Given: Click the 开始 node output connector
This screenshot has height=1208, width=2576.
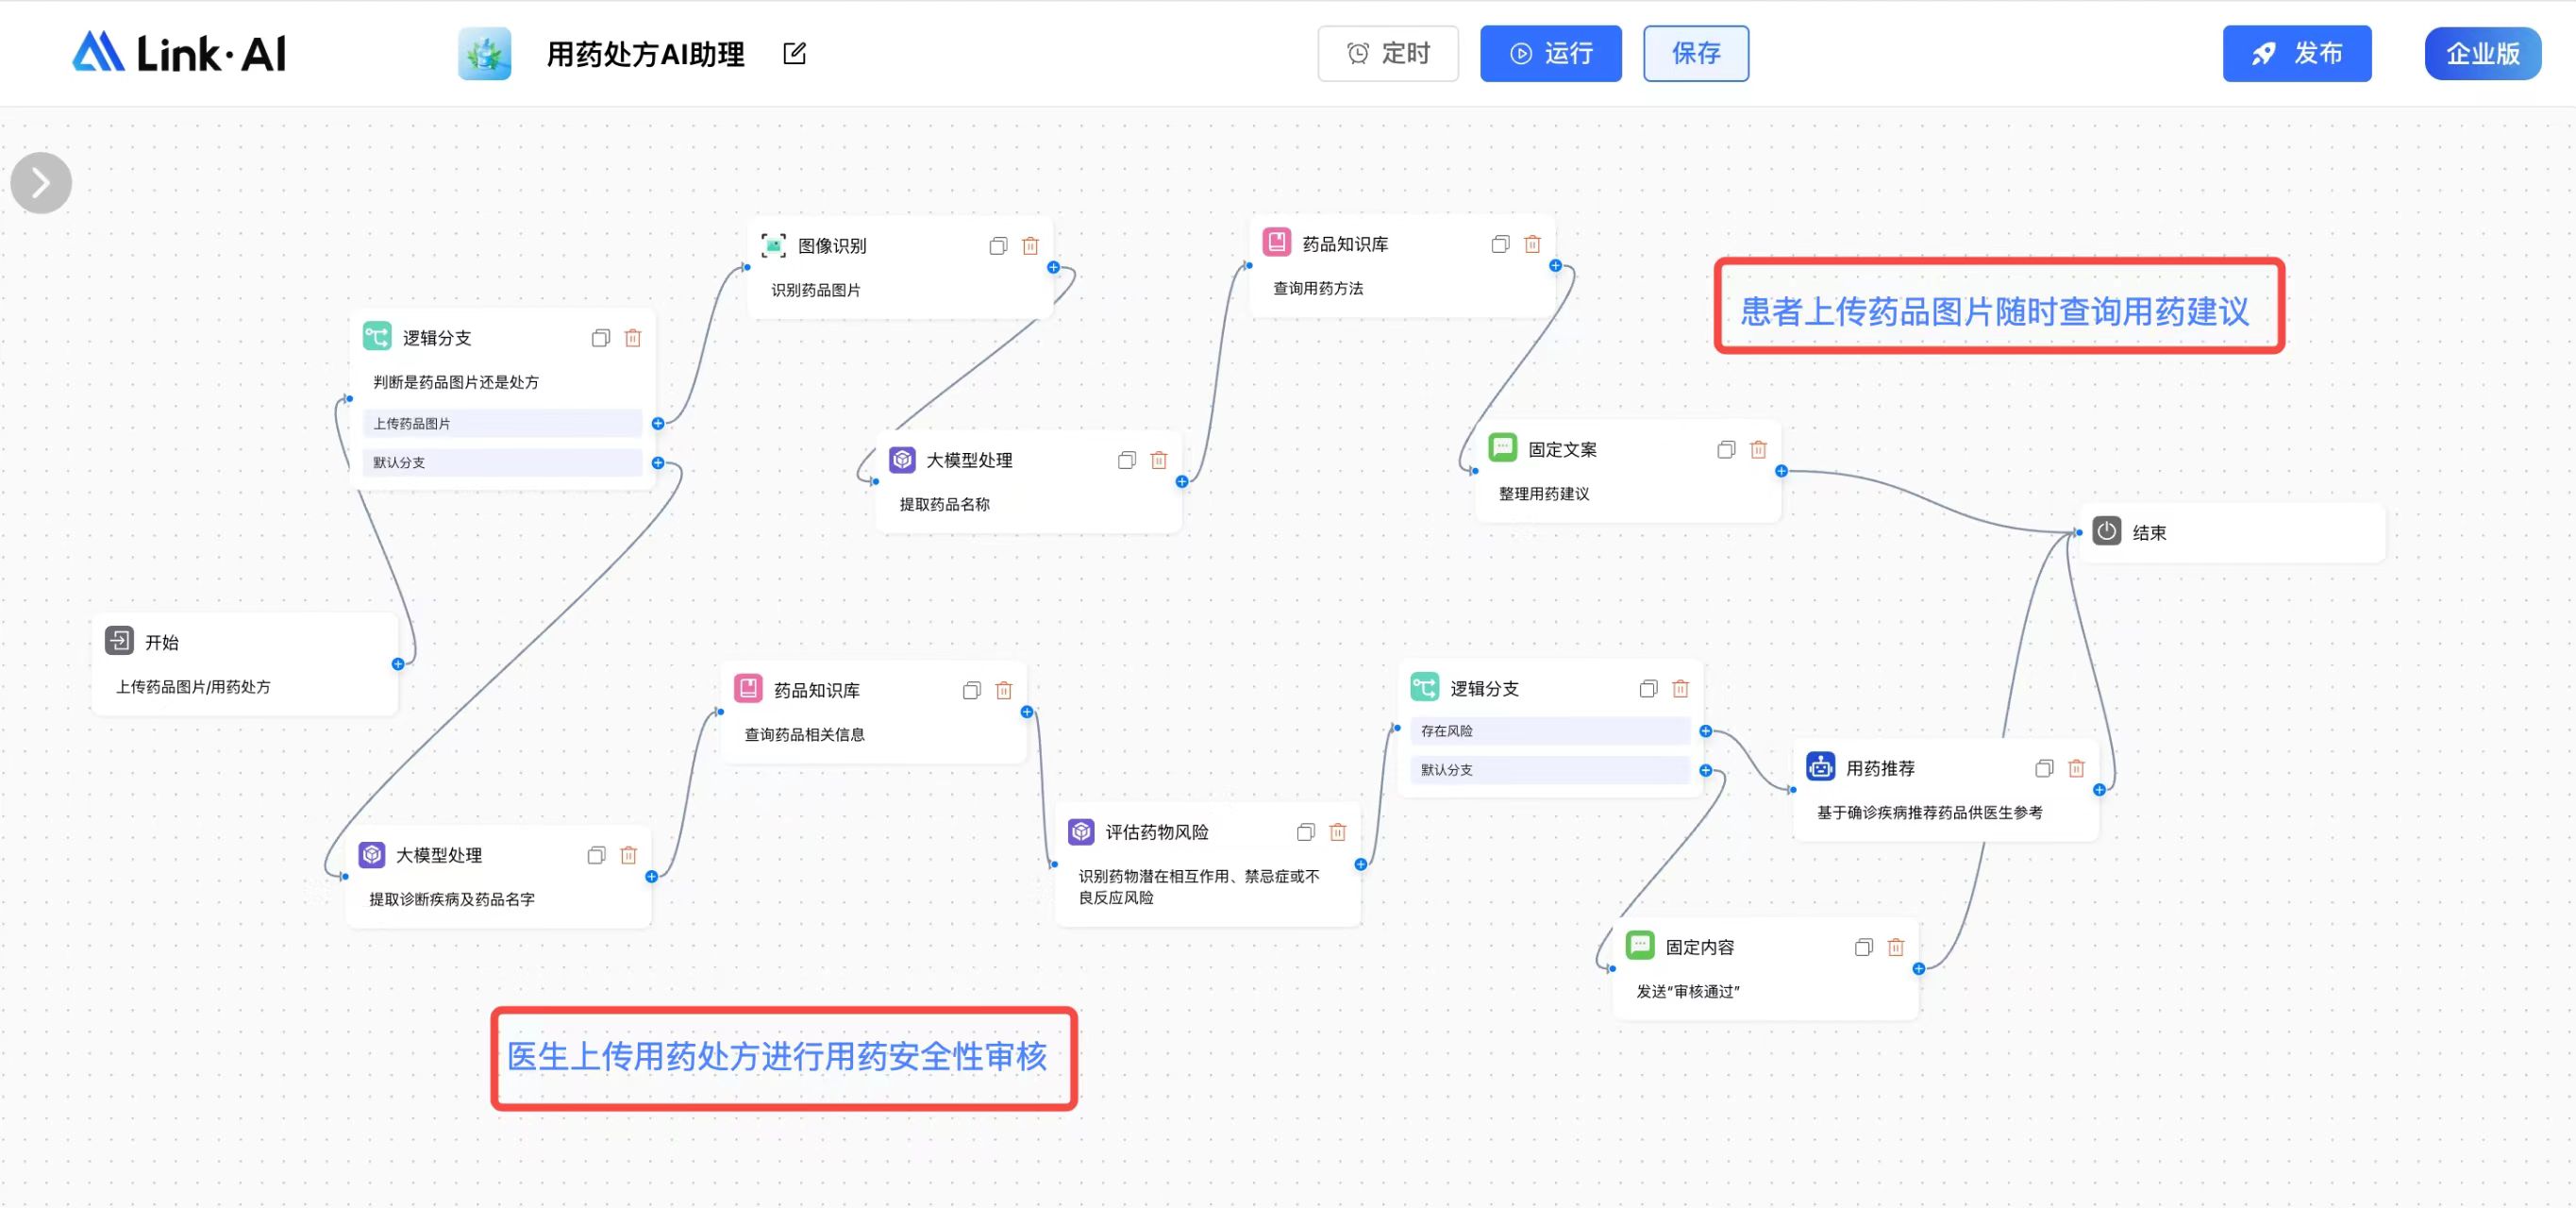Looking at the screenshot, I should (398, 665).
